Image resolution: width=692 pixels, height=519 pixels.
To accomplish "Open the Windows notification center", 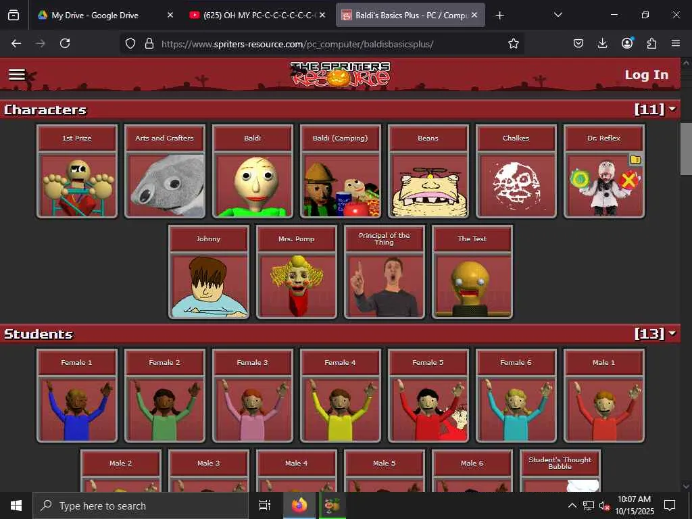I will point(670,505).
